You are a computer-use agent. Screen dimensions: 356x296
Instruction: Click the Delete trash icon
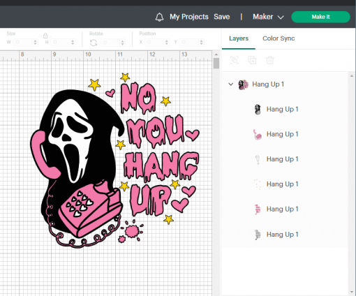270,60
